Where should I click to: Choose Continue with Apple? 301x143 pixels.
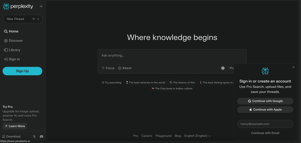[x=265, y=110]
